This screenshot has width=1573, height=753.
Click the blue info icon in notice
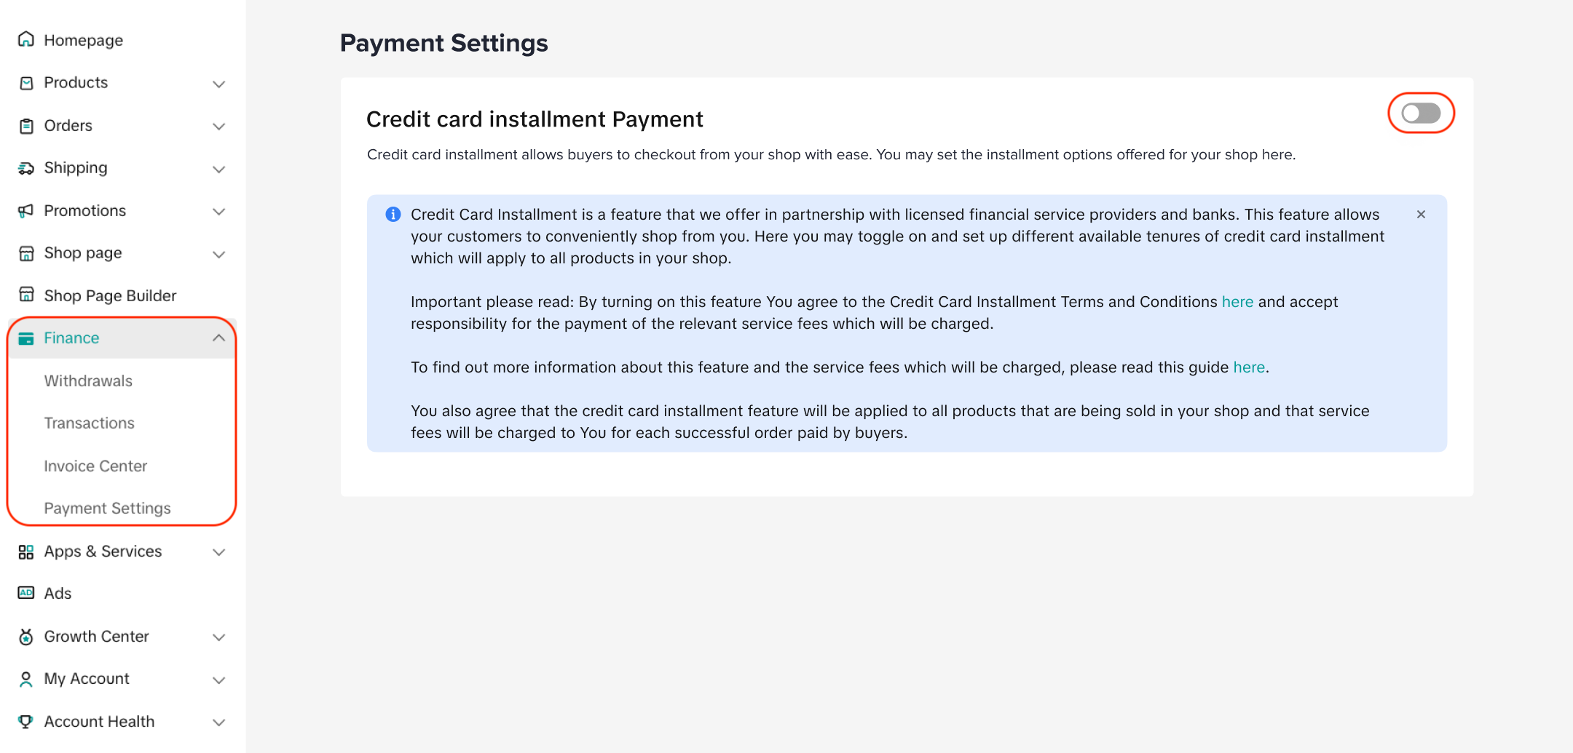393,214
